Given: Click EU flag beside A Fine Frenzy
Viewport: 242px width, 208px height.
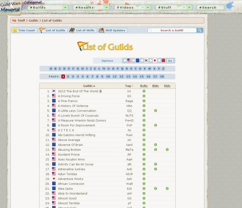Looking at the screenshot, I should coord(54,101).
